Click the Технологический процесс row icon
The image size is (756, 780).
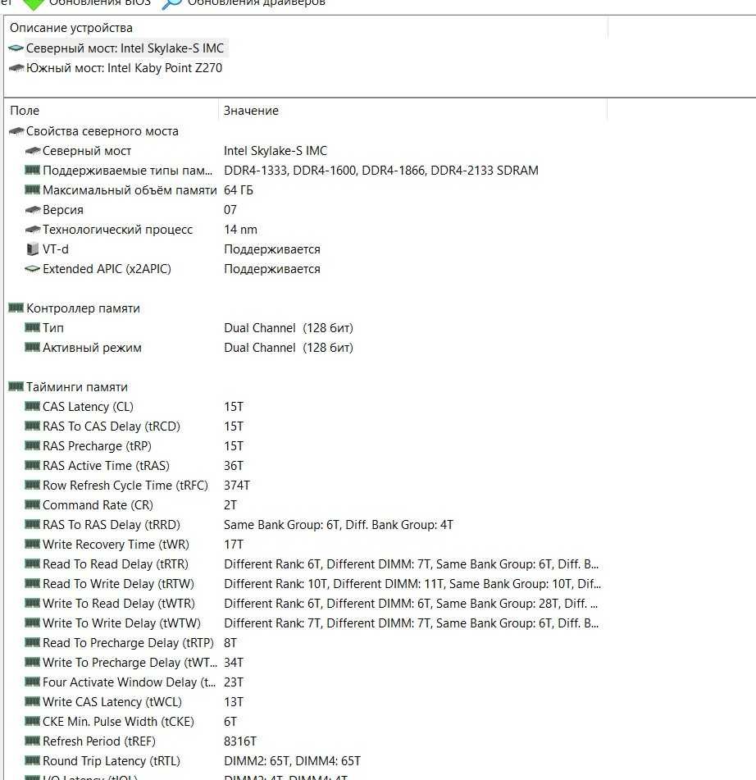(32, 229)
